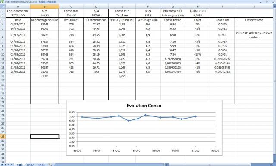Image resolution: width=276 pixels, height=166 pixels.
Task: Select cell with date 27/07/2011
Action: coord(18,35)
